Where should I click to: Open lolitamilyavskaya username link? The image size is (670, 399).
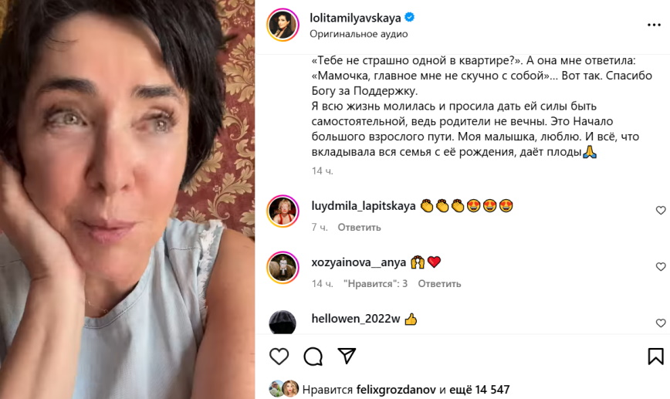pos(355,18)
